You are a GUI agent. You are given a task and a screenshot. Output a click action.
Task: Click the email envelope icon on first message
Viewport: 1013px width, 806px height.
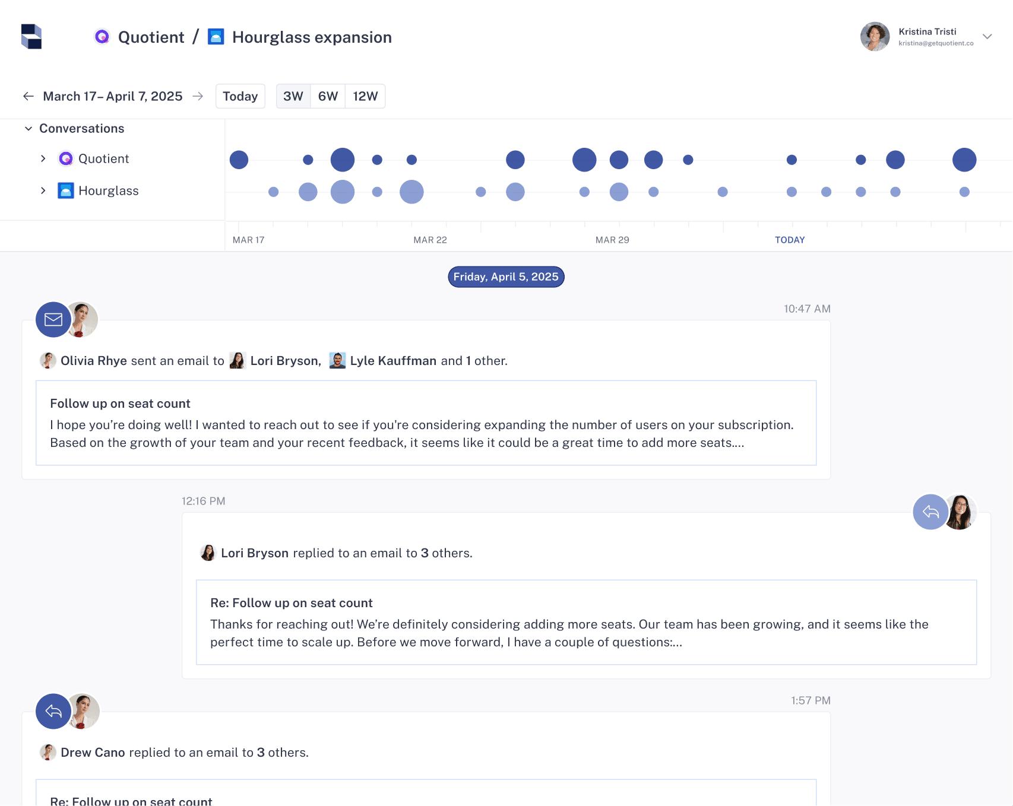click(x=53, y=319)
